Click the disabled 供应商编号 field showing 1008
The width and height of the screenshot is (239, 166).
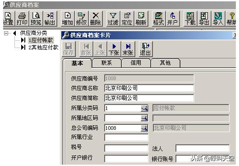coord(149,78)
